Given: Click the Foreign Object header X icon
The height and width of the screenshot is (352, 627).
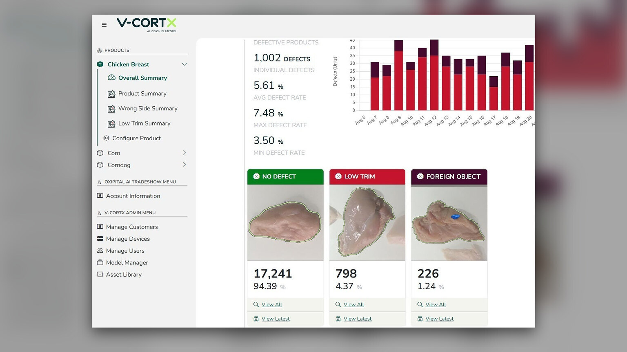Looking at the screenshot, I should click(x=420, y=176).
